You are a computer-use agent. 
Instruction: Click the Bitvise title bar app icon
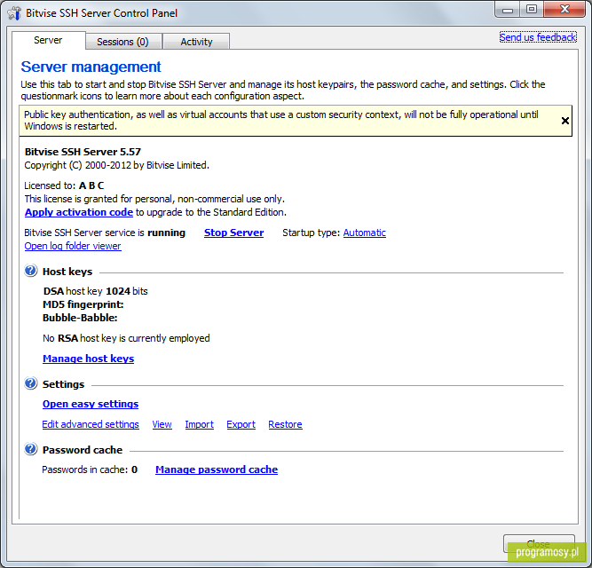coord(14,13)
